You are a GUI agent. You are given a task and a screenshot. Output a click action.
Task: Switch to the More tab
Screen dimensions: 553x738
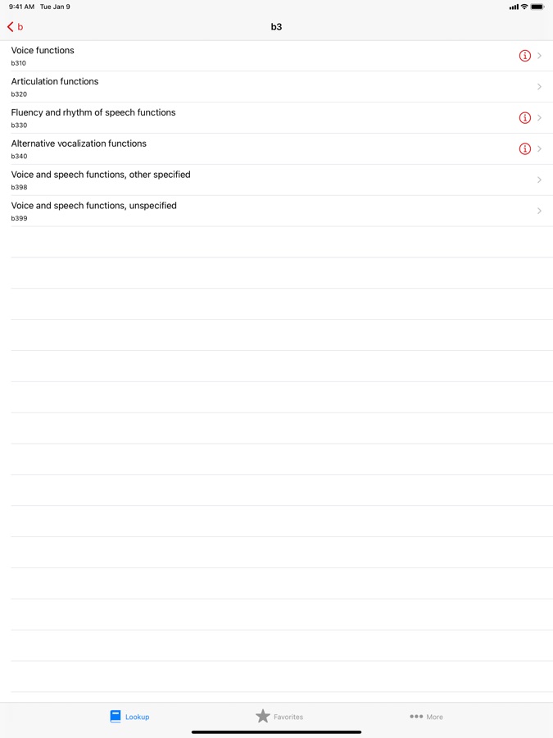(x=427, y=717)
